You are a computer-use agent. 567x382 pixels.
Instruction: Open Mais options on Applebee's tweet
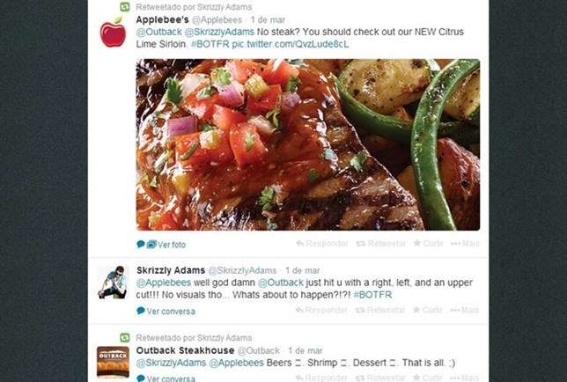tap(465, 243)
